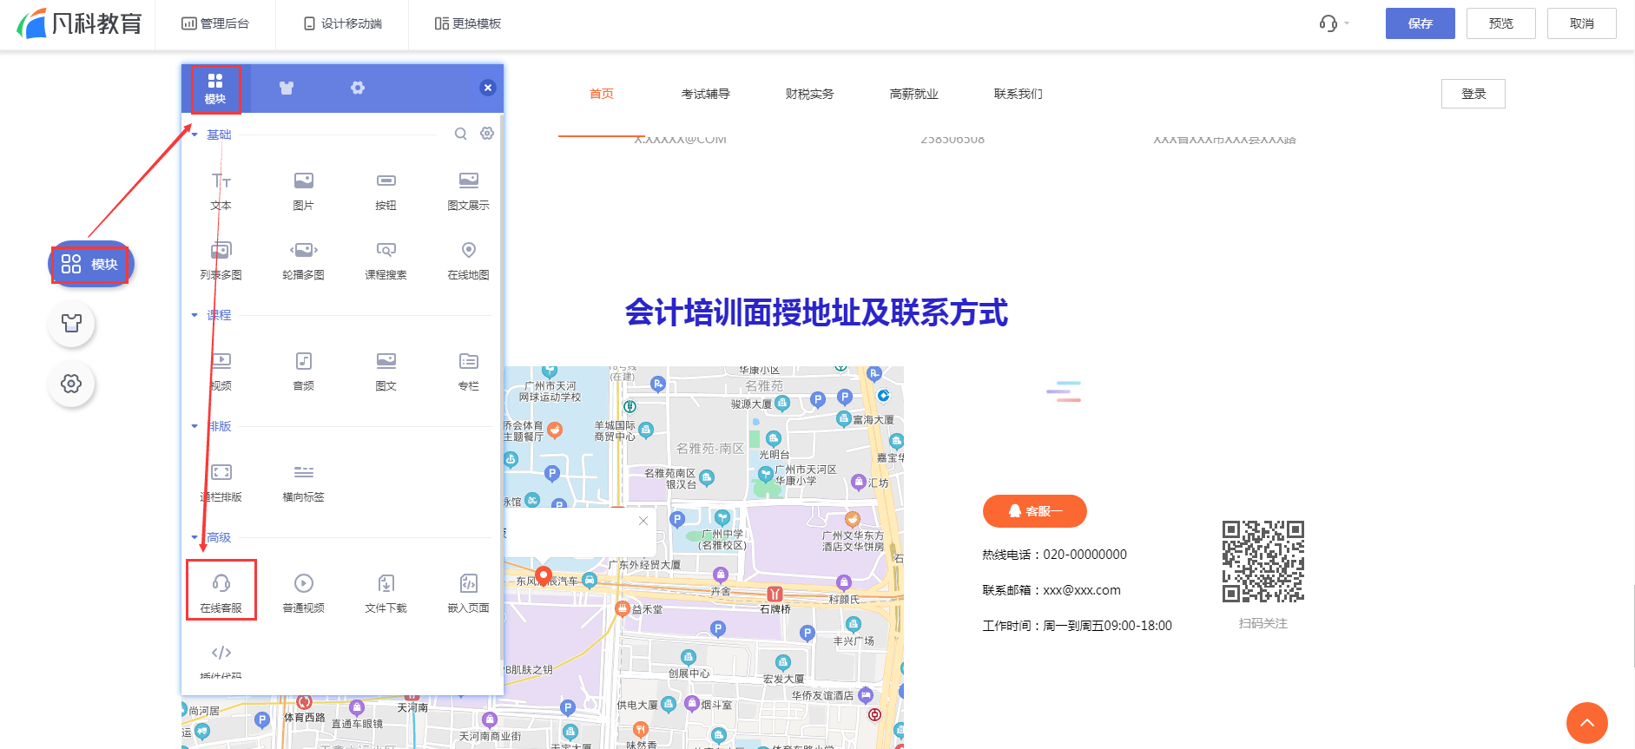
Task: Click the QR code image
Action: tap(1263, 562)
